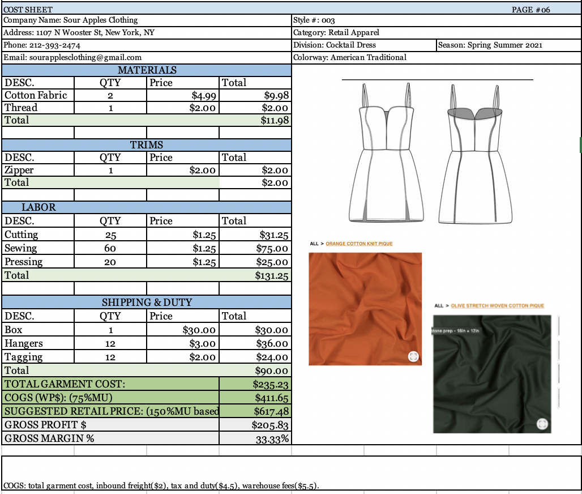Select the Phone: 212-393-2474 cell
The image size is (582, 494).
pyautogui.click(x=147, y=45)
